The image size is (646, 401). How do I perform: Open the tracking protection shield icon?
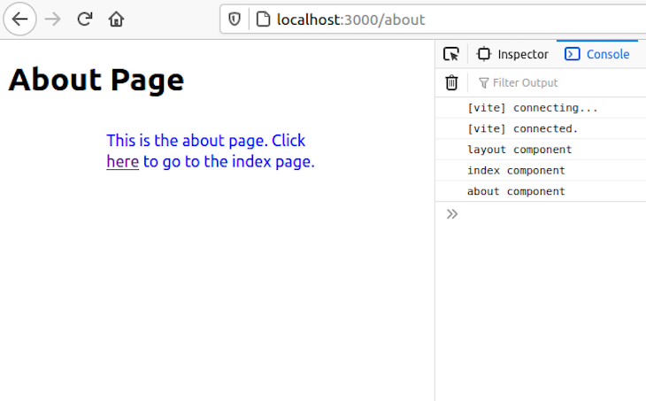[x=235, y=19]
